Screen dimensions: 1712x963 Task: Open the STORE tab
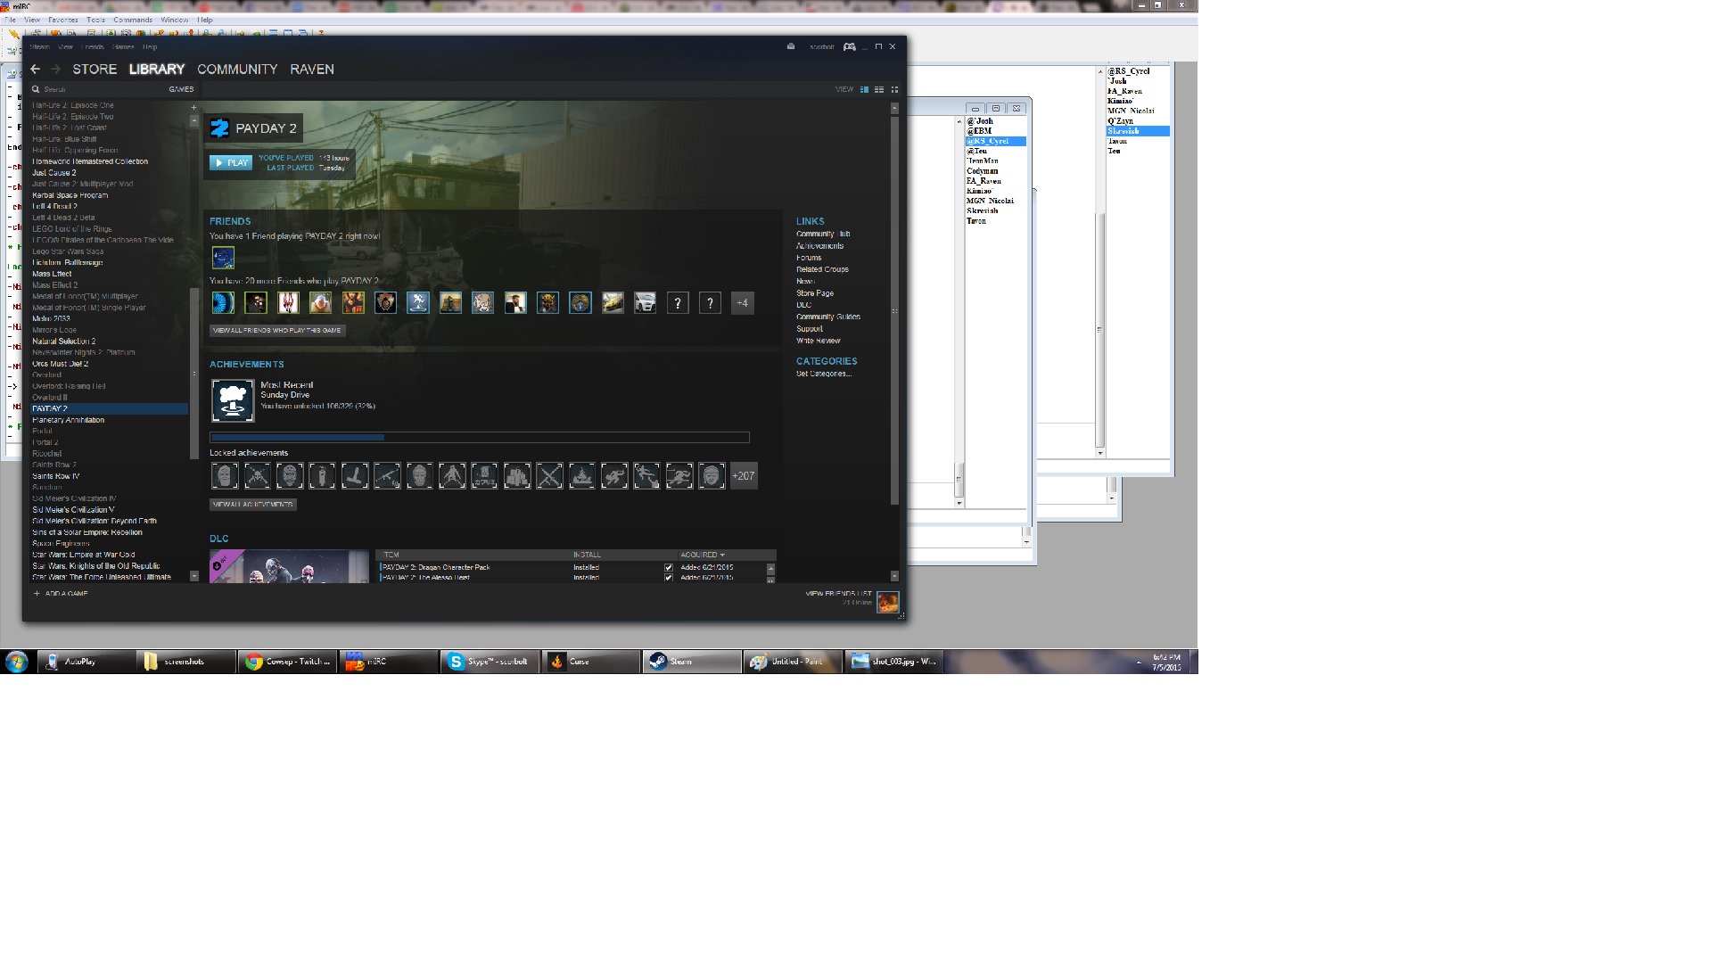[x=95, y=69]
